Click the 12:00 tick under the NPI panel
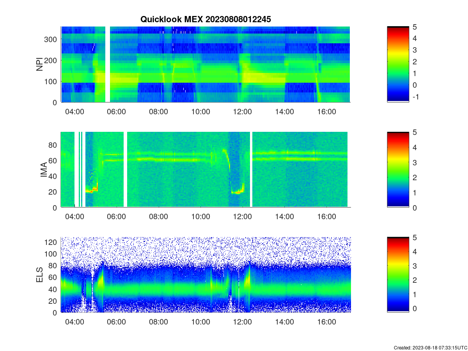This screenshot has width=468, height=351. [x=243, y=112]
